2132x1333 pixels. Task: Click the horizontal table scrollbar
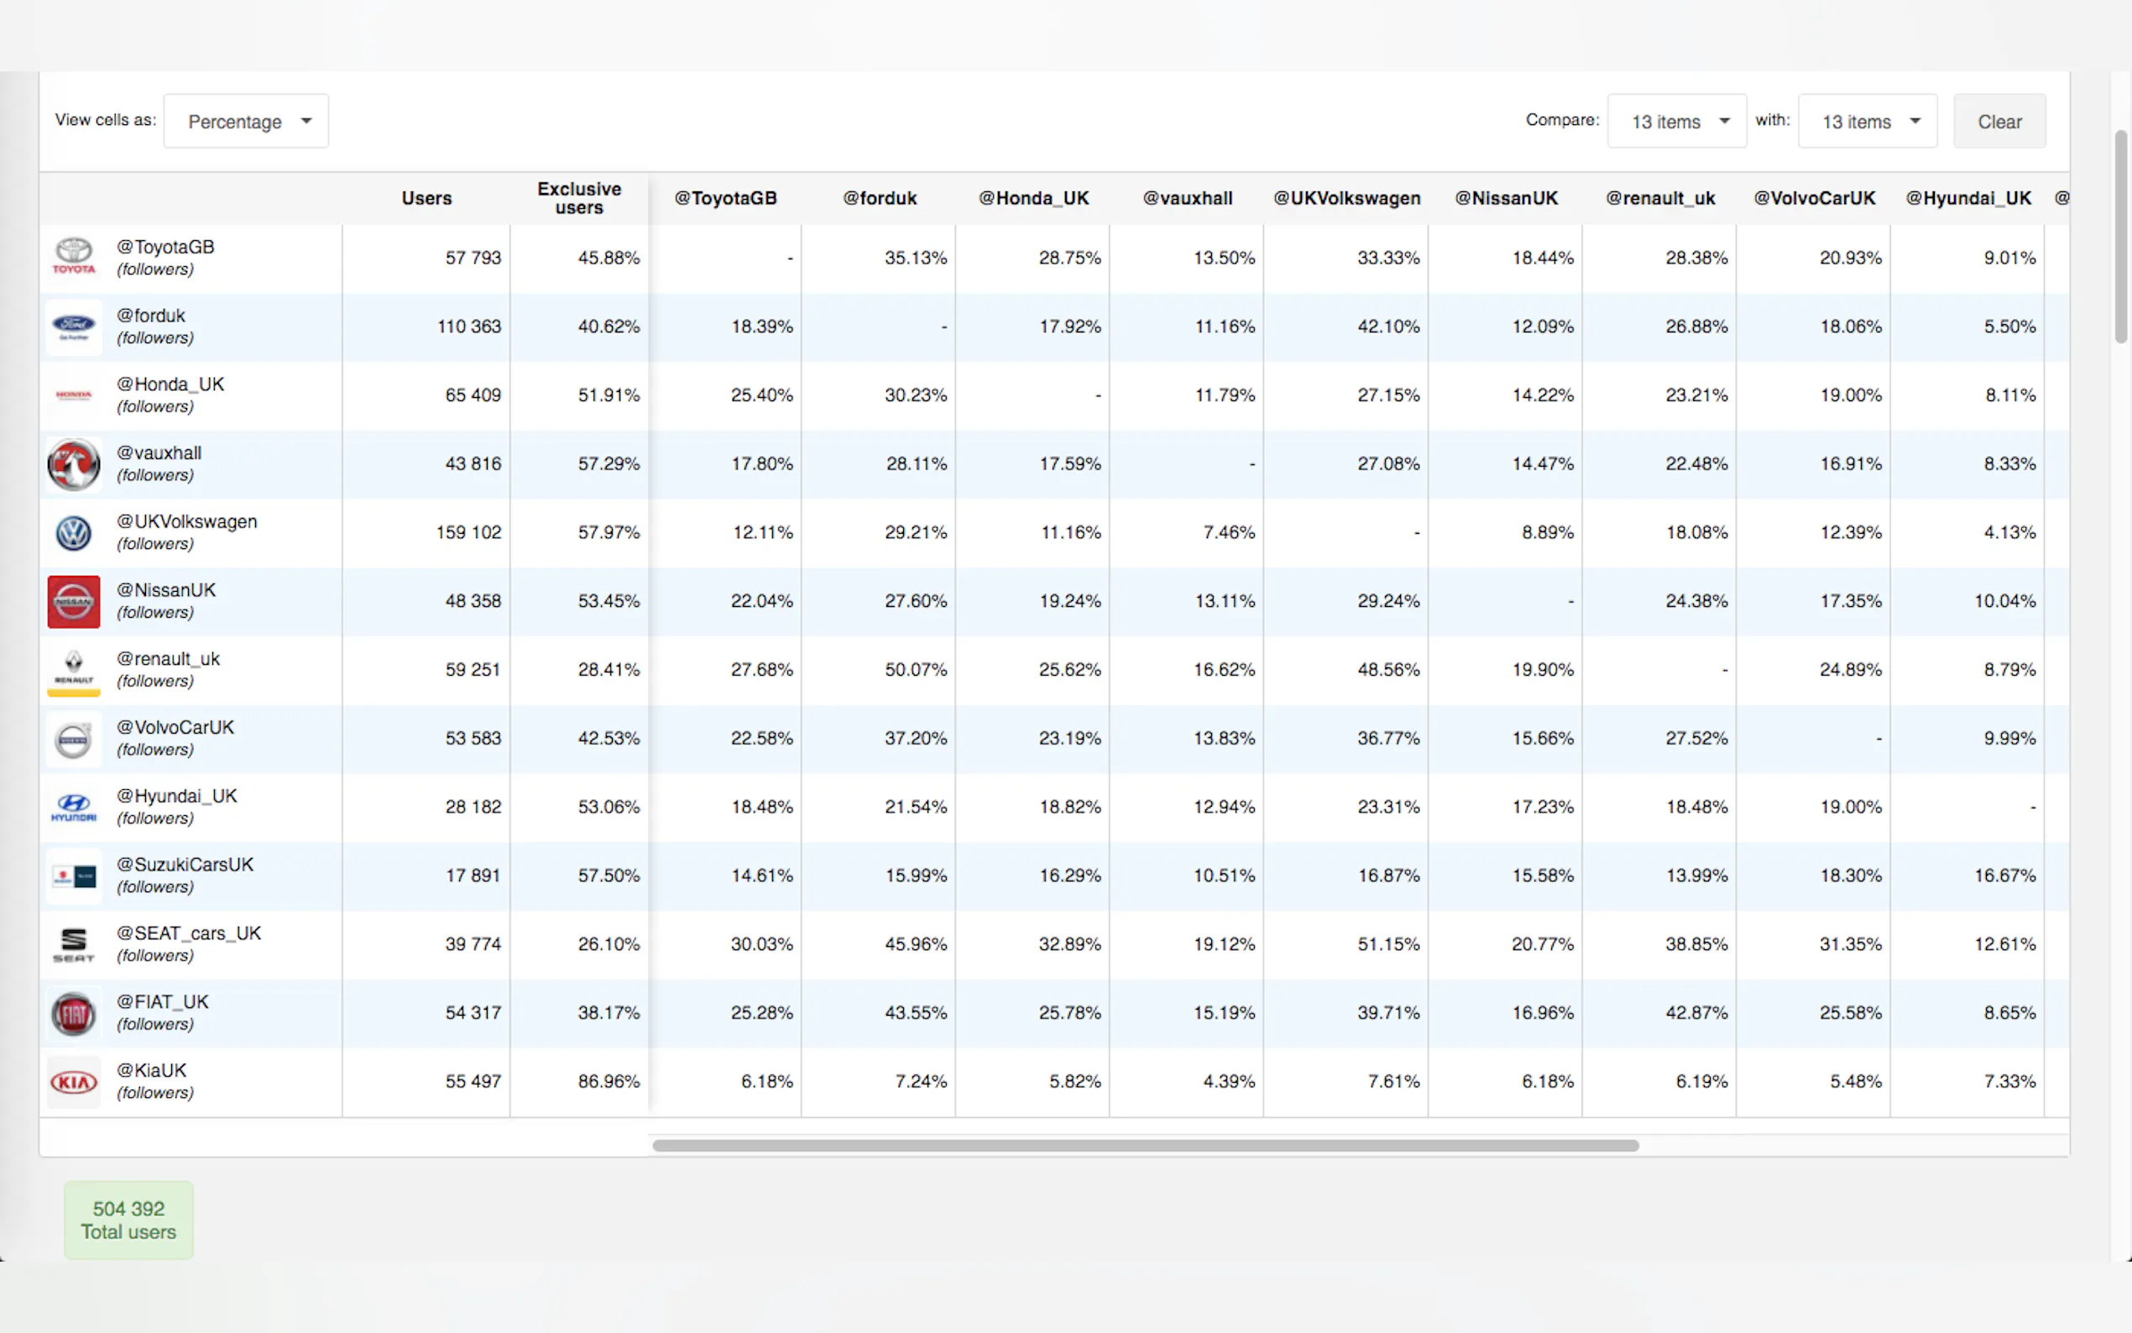[1145, 1145]
